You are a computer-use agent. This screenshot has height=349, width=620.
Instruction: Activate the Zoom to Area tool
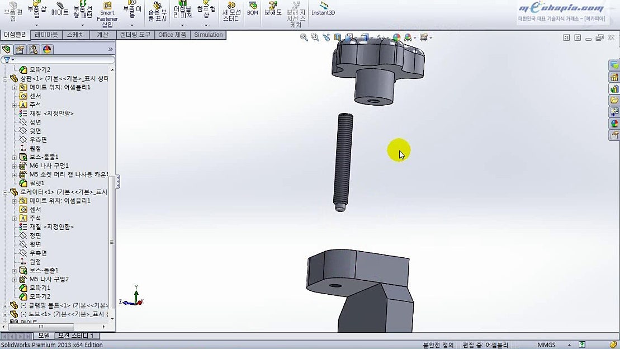[315, 37]
